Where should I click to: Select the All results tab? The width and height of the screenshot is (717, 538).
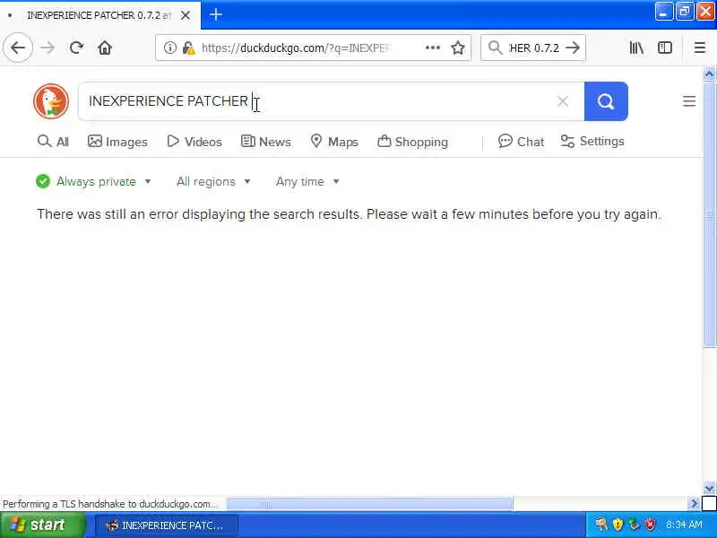click(53, 142)
